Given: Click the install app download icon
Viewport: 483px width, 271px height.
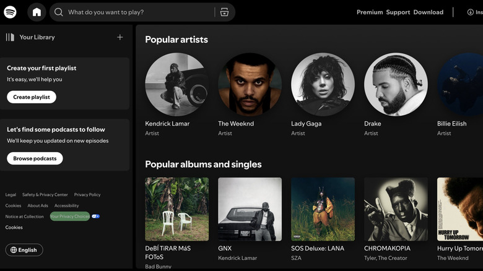Looking at the screenshot, I should click(x=470, y=12).
